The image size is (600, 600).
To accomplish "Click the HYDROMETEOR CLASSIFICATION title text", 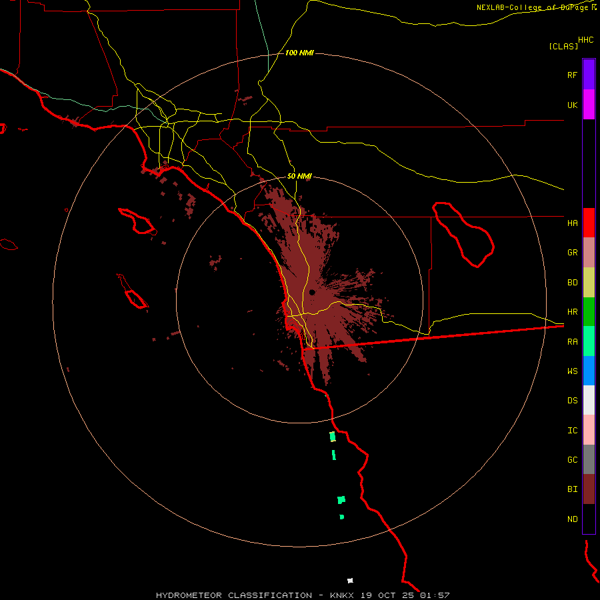I will pos(234,595).
